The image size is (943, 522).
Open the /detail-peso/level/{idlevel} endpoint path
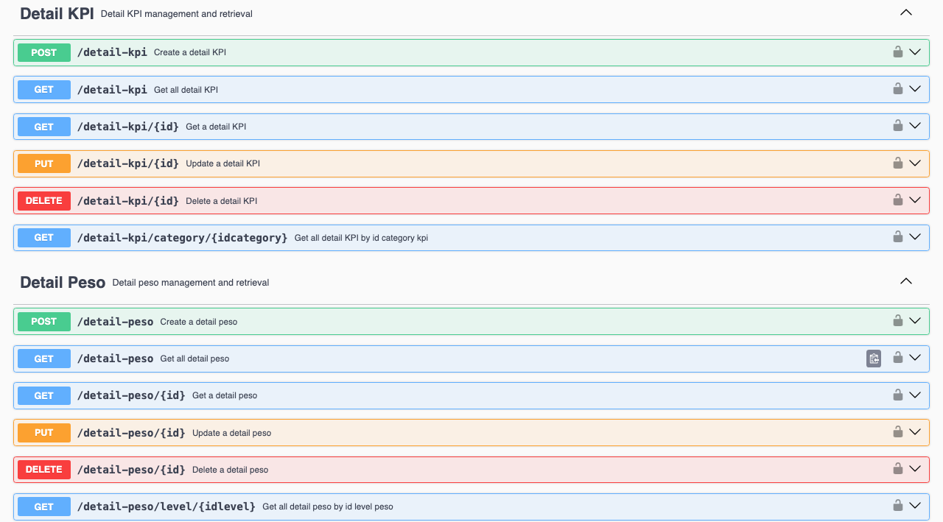(166, 507)
